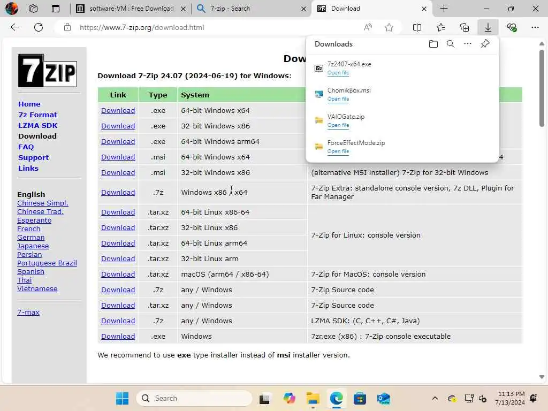Viewport: 548px width, 411px height.
Task: Open Home in the sidebar
Action: (x=29, y=104)
